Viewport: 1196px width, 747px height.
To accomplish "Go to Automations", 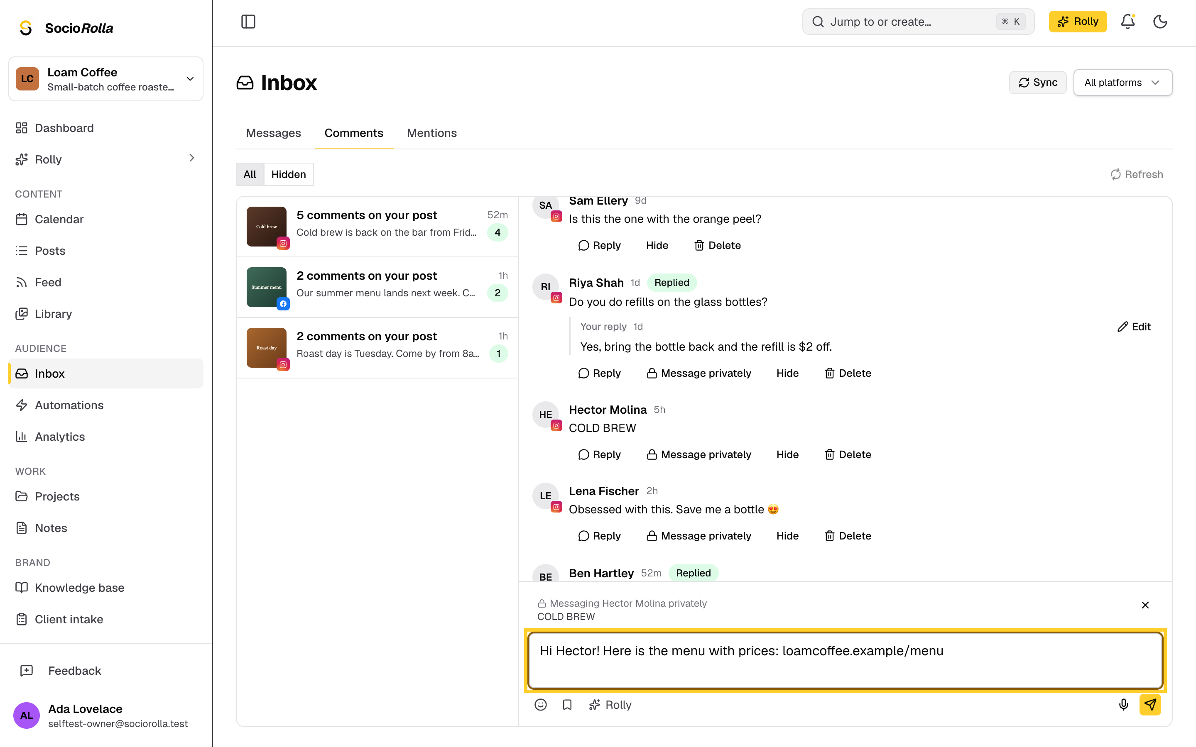I will pyautogui.click(x=106, y=405).
